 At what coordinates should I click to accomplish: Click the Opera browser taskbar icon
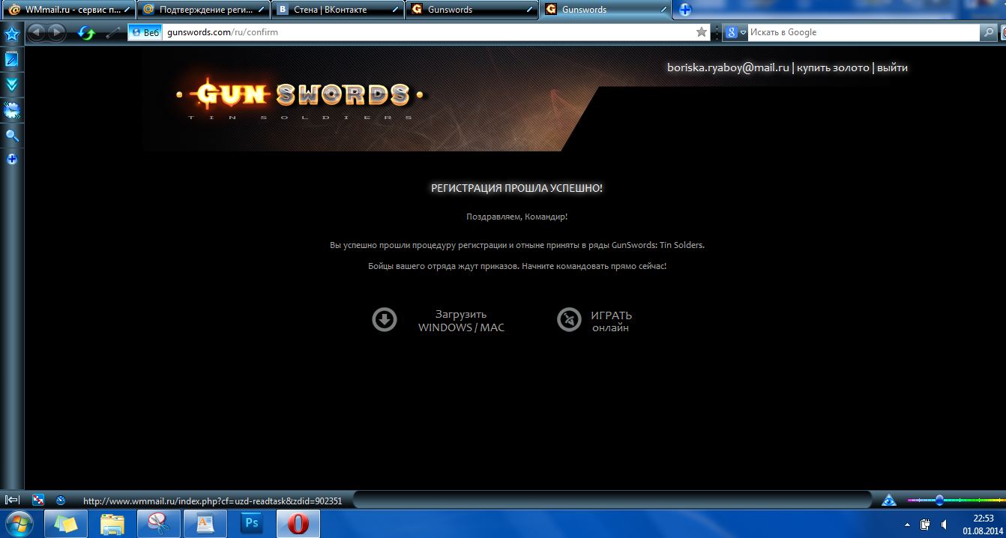coord(298,523)
